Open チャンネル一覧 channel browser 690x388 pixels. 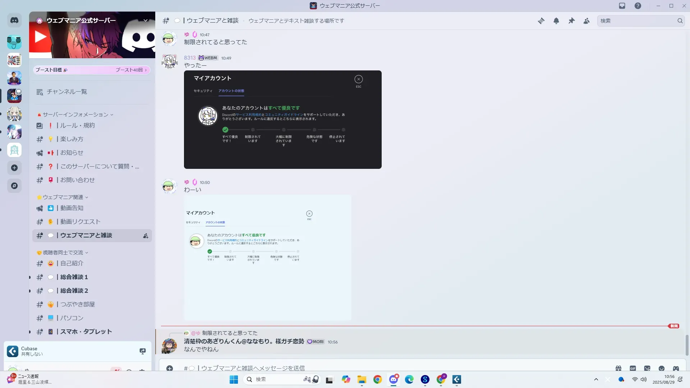[x=67, y=92]
